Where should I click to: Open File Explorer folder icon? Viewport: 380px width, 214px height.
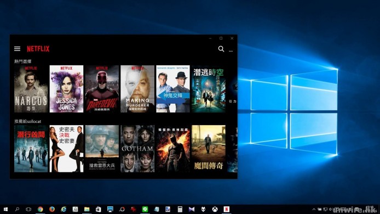point(87,209)
